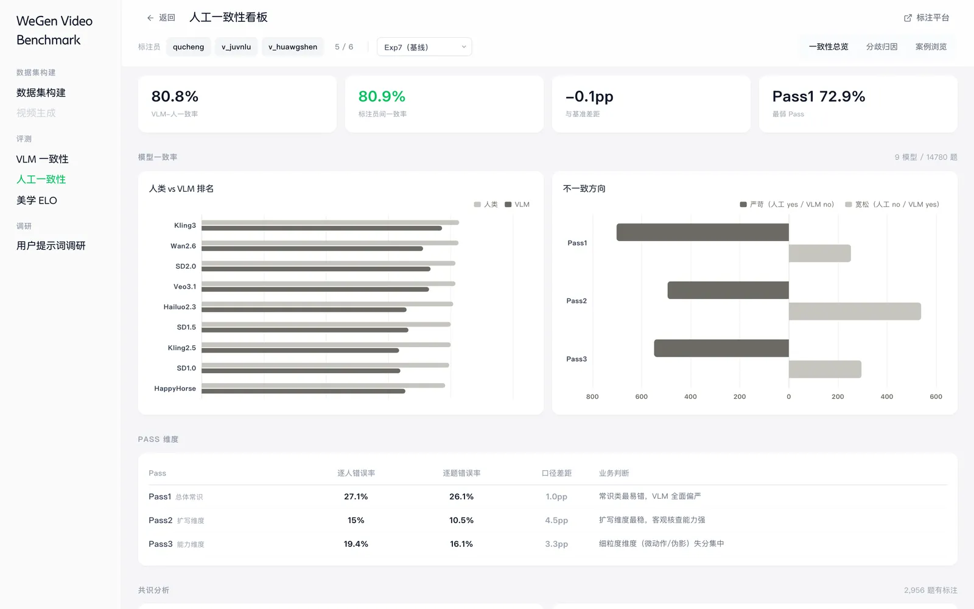Open 美学 ELO page
The width and height of the screenshot is (974, 609).
click(37, 200)
